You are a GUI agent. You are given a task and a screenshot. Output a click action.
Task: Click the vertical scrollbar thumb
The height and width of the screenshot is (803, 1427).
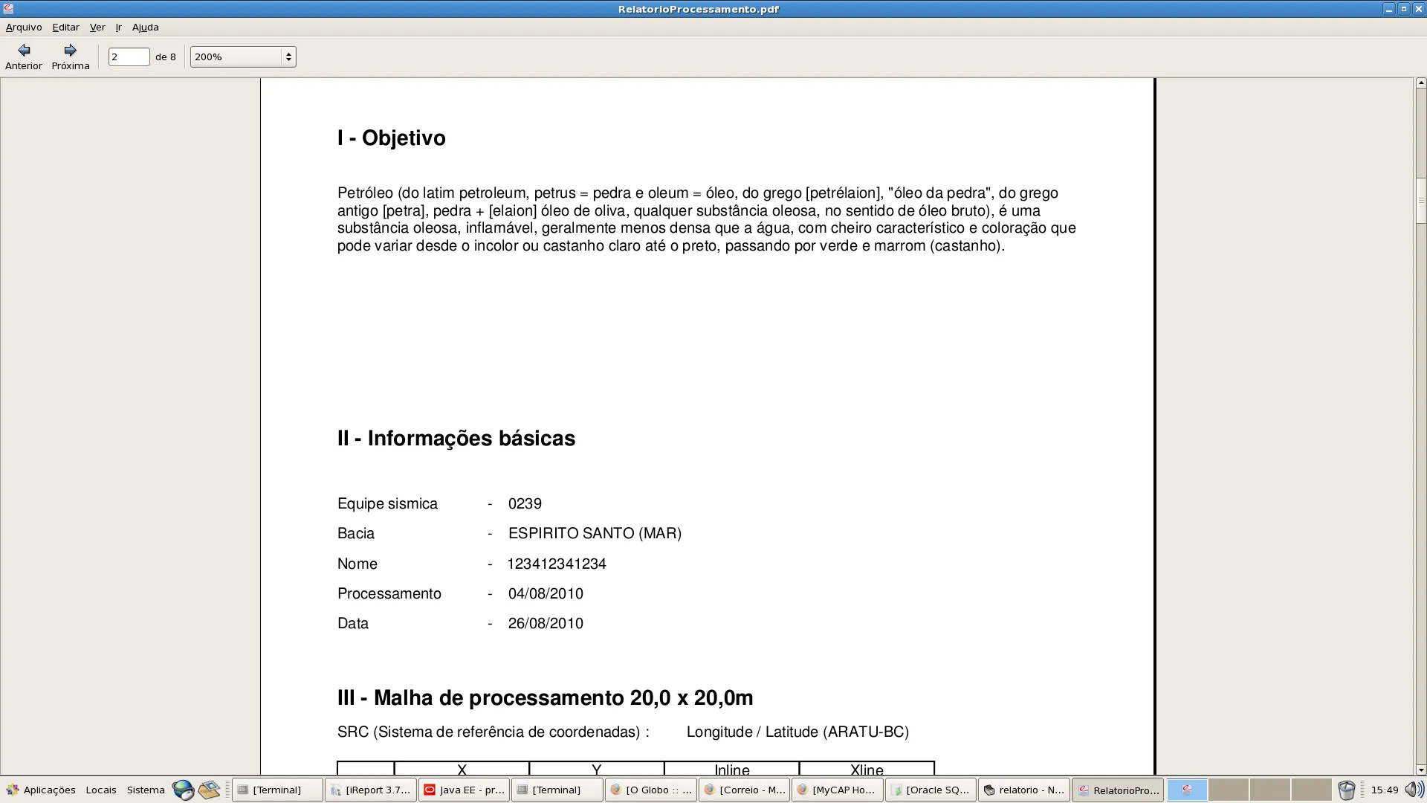1420,201
